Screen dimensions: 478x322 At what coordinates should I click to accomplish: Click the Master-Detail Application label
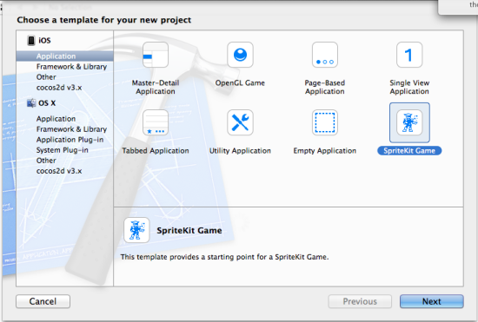(x=156, y=87)
